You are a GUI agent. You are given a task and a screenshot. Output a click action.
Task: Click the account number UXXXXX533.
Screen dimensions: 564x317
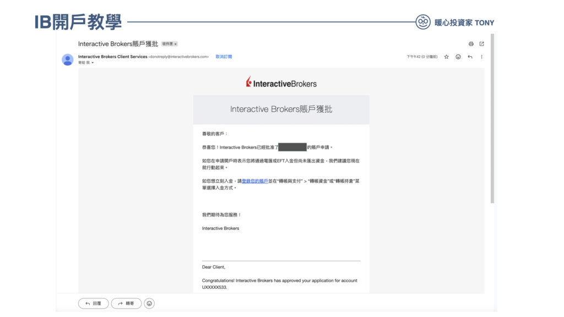214,287
